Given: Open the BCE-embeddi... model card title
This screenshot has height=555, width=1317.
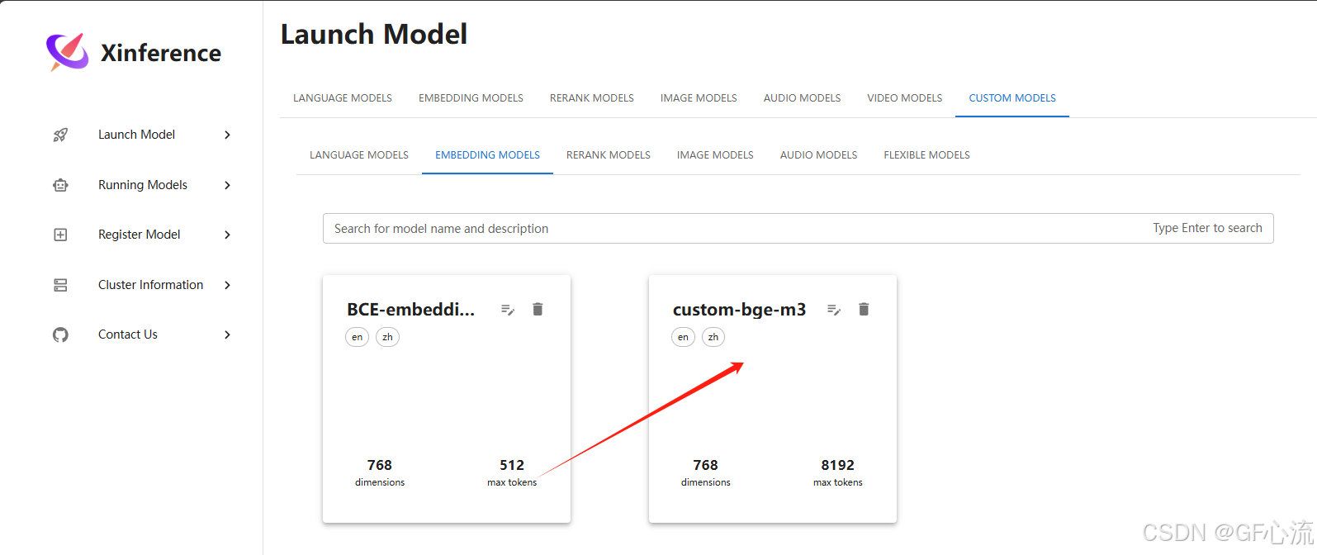Looking at the screenshot, I should (410, 310).
